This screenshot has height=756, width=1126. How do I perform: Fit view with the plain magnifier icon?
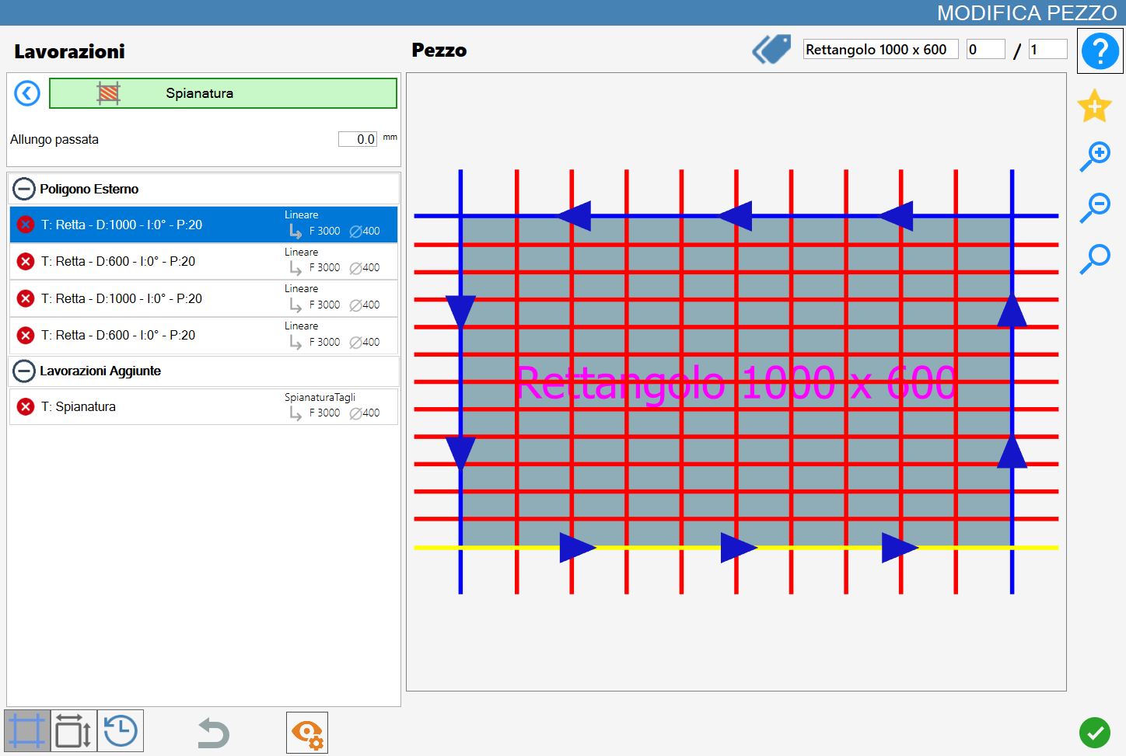coord(1095,259)
